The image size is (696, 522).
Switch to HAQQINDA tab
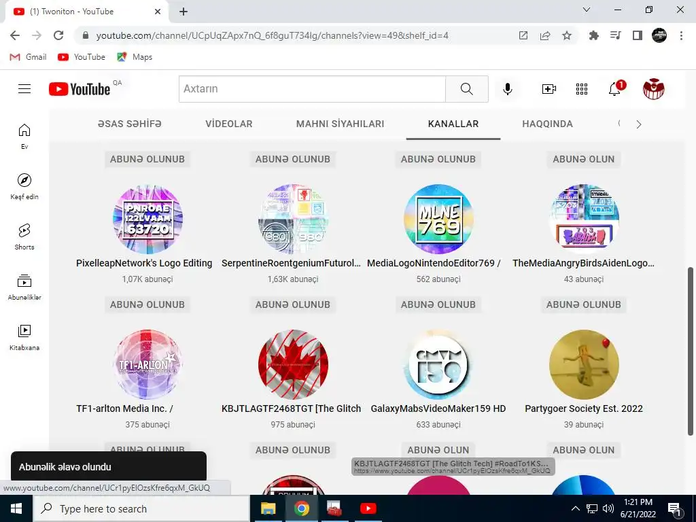coord(547,124)
